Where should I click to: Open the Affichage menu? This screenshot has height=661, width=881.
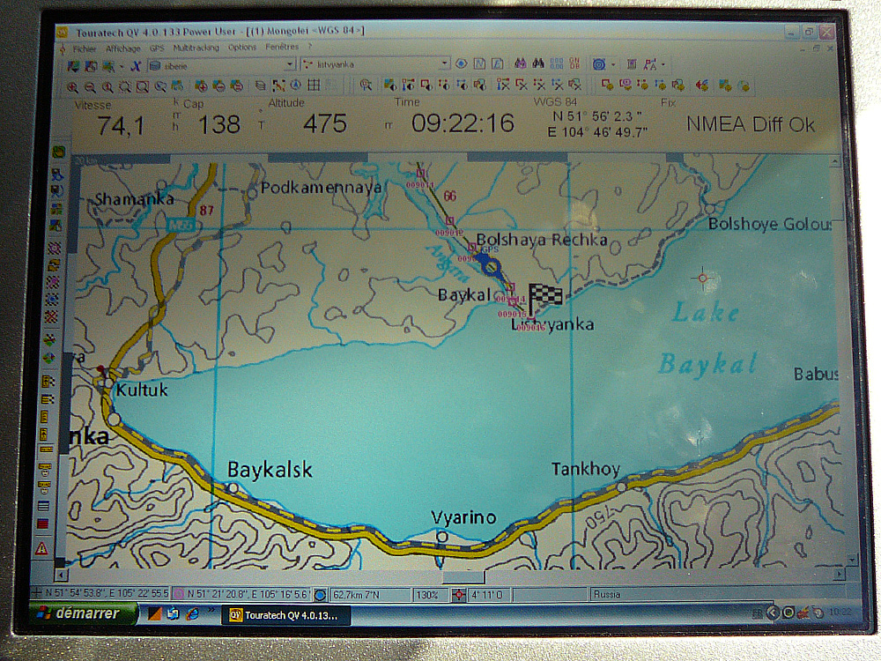coord(123,48)
